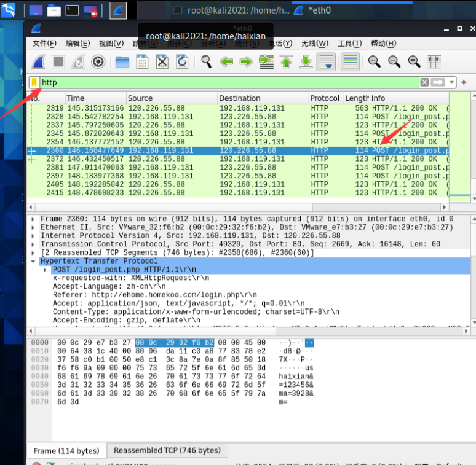
Task: Select packet 2415 row
Action: pyautogui.click(x=238, y=193)
